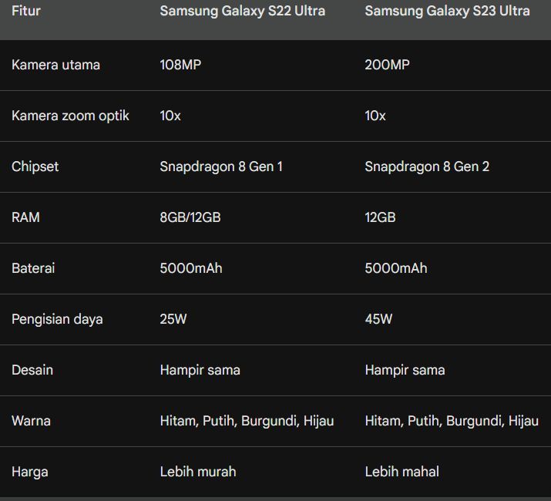Image resolution: width=551 pixels, height=501 pixels.
Task: Select the '8GB/12GB' cell
Action: [x=190, y=217]
